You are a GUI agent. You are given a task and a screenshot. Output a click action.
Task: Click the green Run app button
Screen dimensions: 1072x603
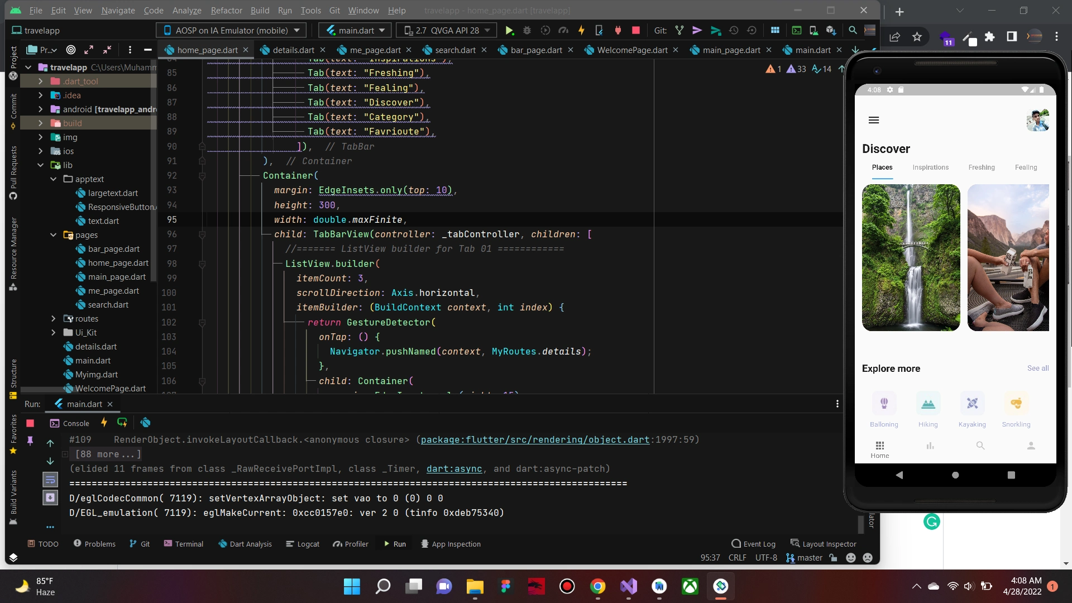pyautogui.click(x=509, y=31)
